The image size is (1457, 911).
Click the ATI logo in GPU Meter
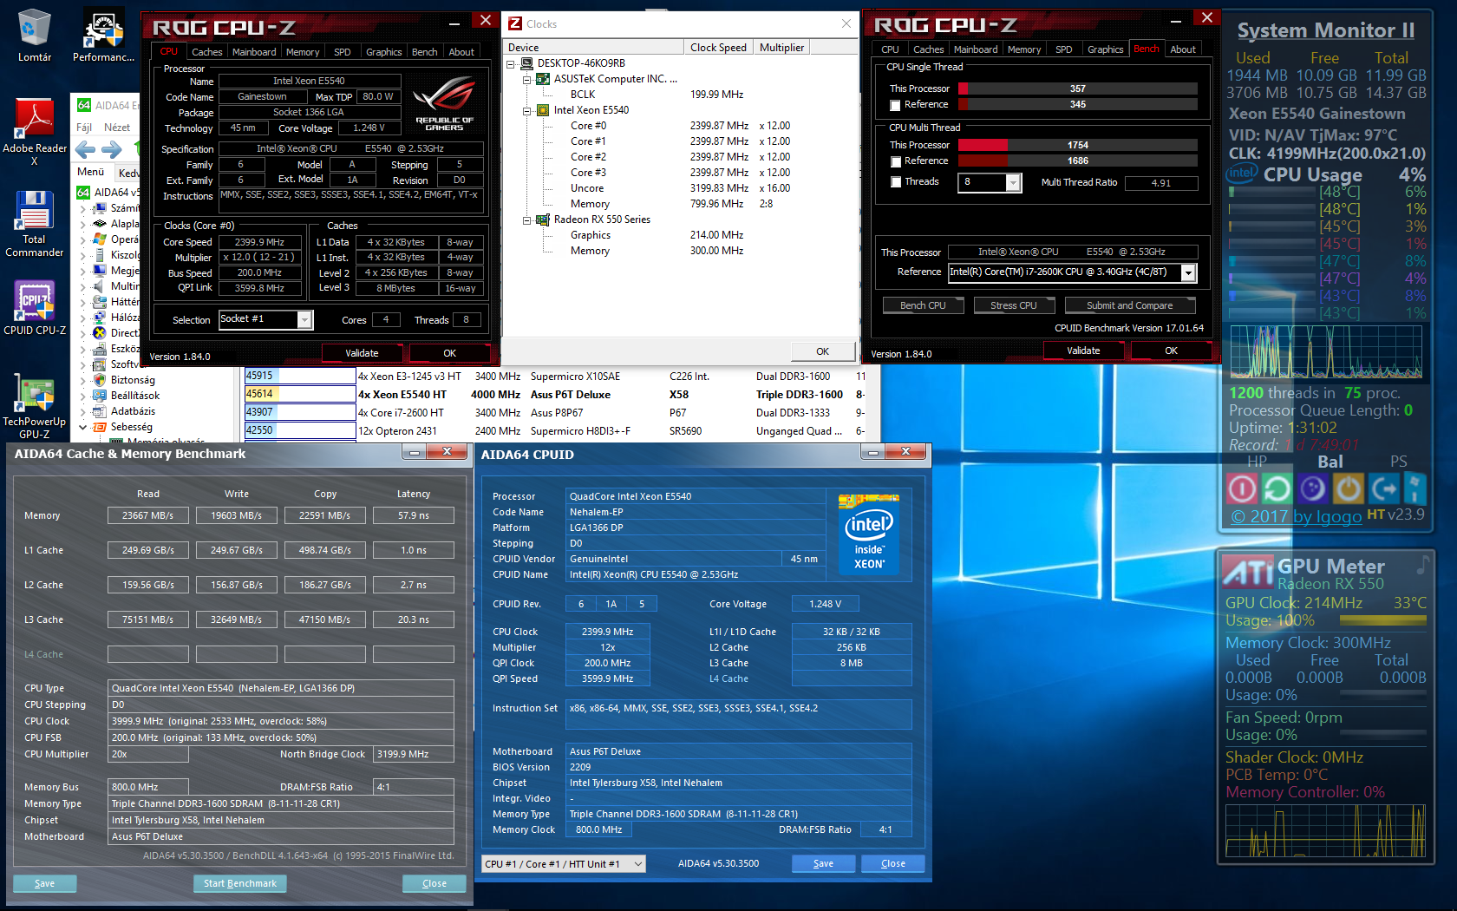pyautogui.click(x=1249, y=573)
